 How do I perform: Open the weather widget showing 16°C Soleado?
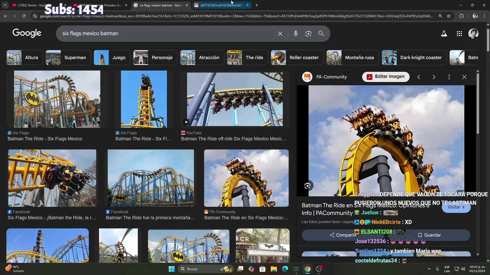click(15, 269)
